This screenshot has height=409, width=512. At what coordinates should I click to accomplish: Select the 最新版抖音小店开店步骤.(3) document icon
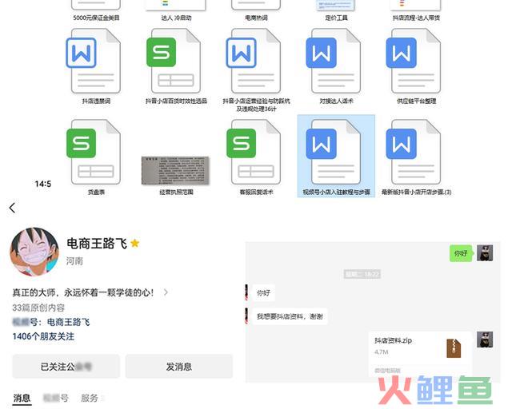pyautogui.click(x=414, y=152)
